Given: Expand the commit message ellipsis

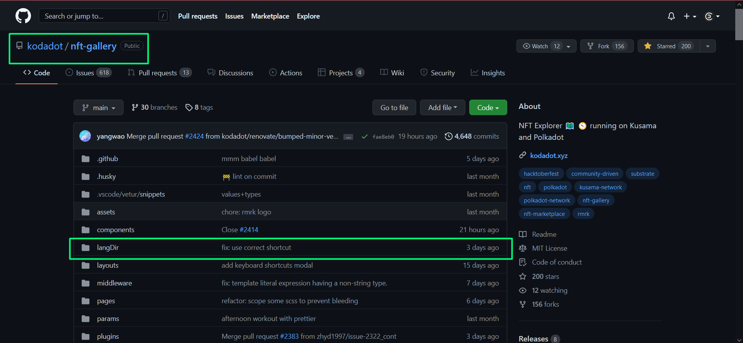Looking at the screenshot, I should tap(348, 137).
